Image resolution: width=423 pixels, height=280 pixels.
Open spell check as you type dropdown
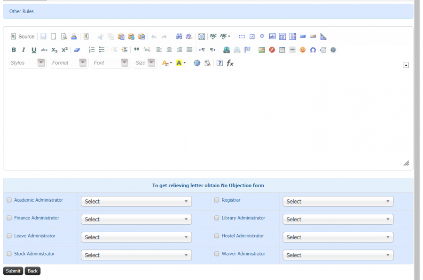(x=225, y=36)
